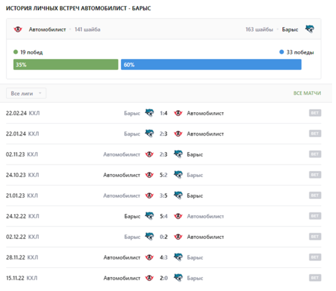Click Barys logo in the 22.02.24 match row
This screenshot has height=291, width=336.
click(150, 113)
